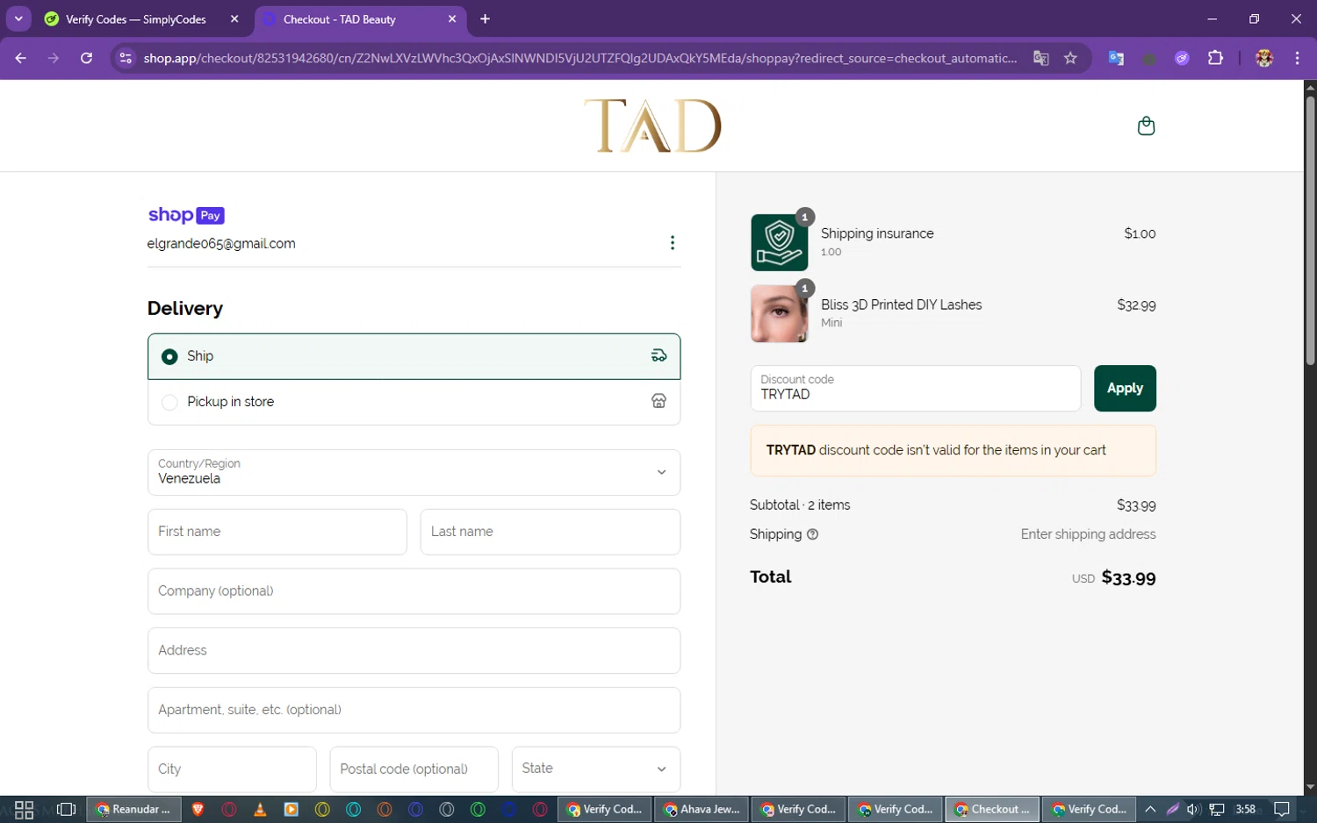Open the Extensions puzzle-piece menu
Screen dimensions: 1317x823
click(x=1215, y=58)
